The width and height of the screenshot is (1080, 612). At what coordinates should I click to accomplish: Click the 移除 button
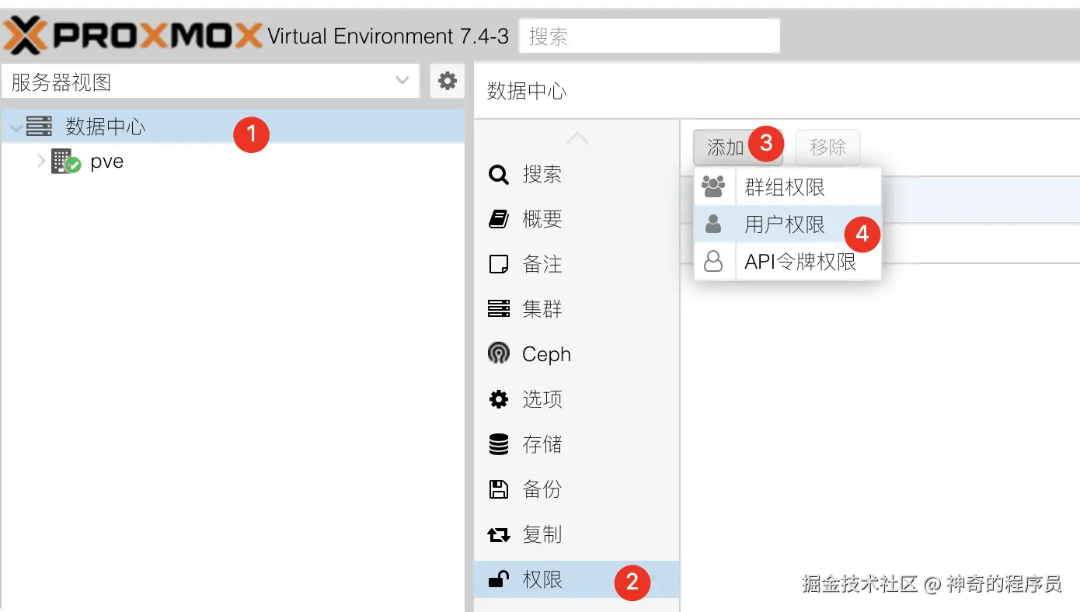click(827, 147)
